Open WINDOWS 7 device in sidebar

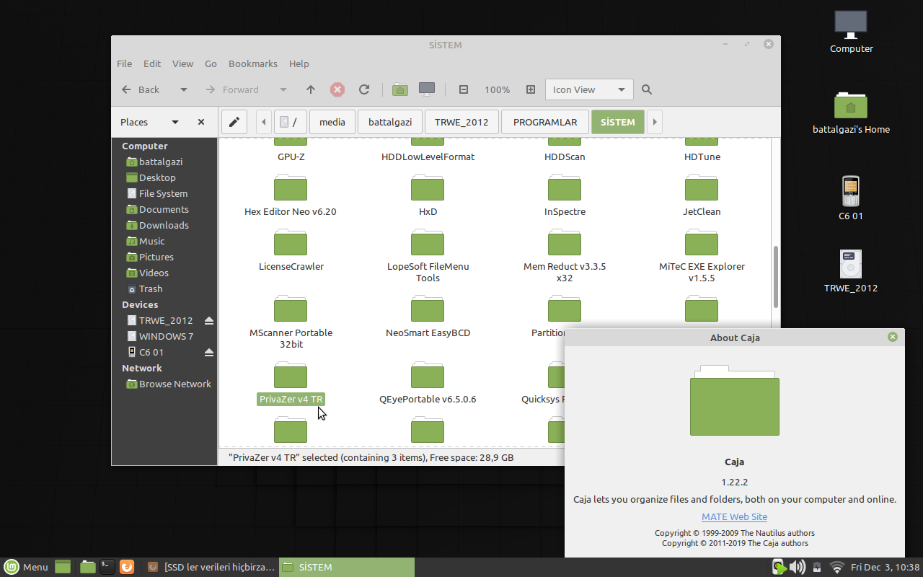159,336
